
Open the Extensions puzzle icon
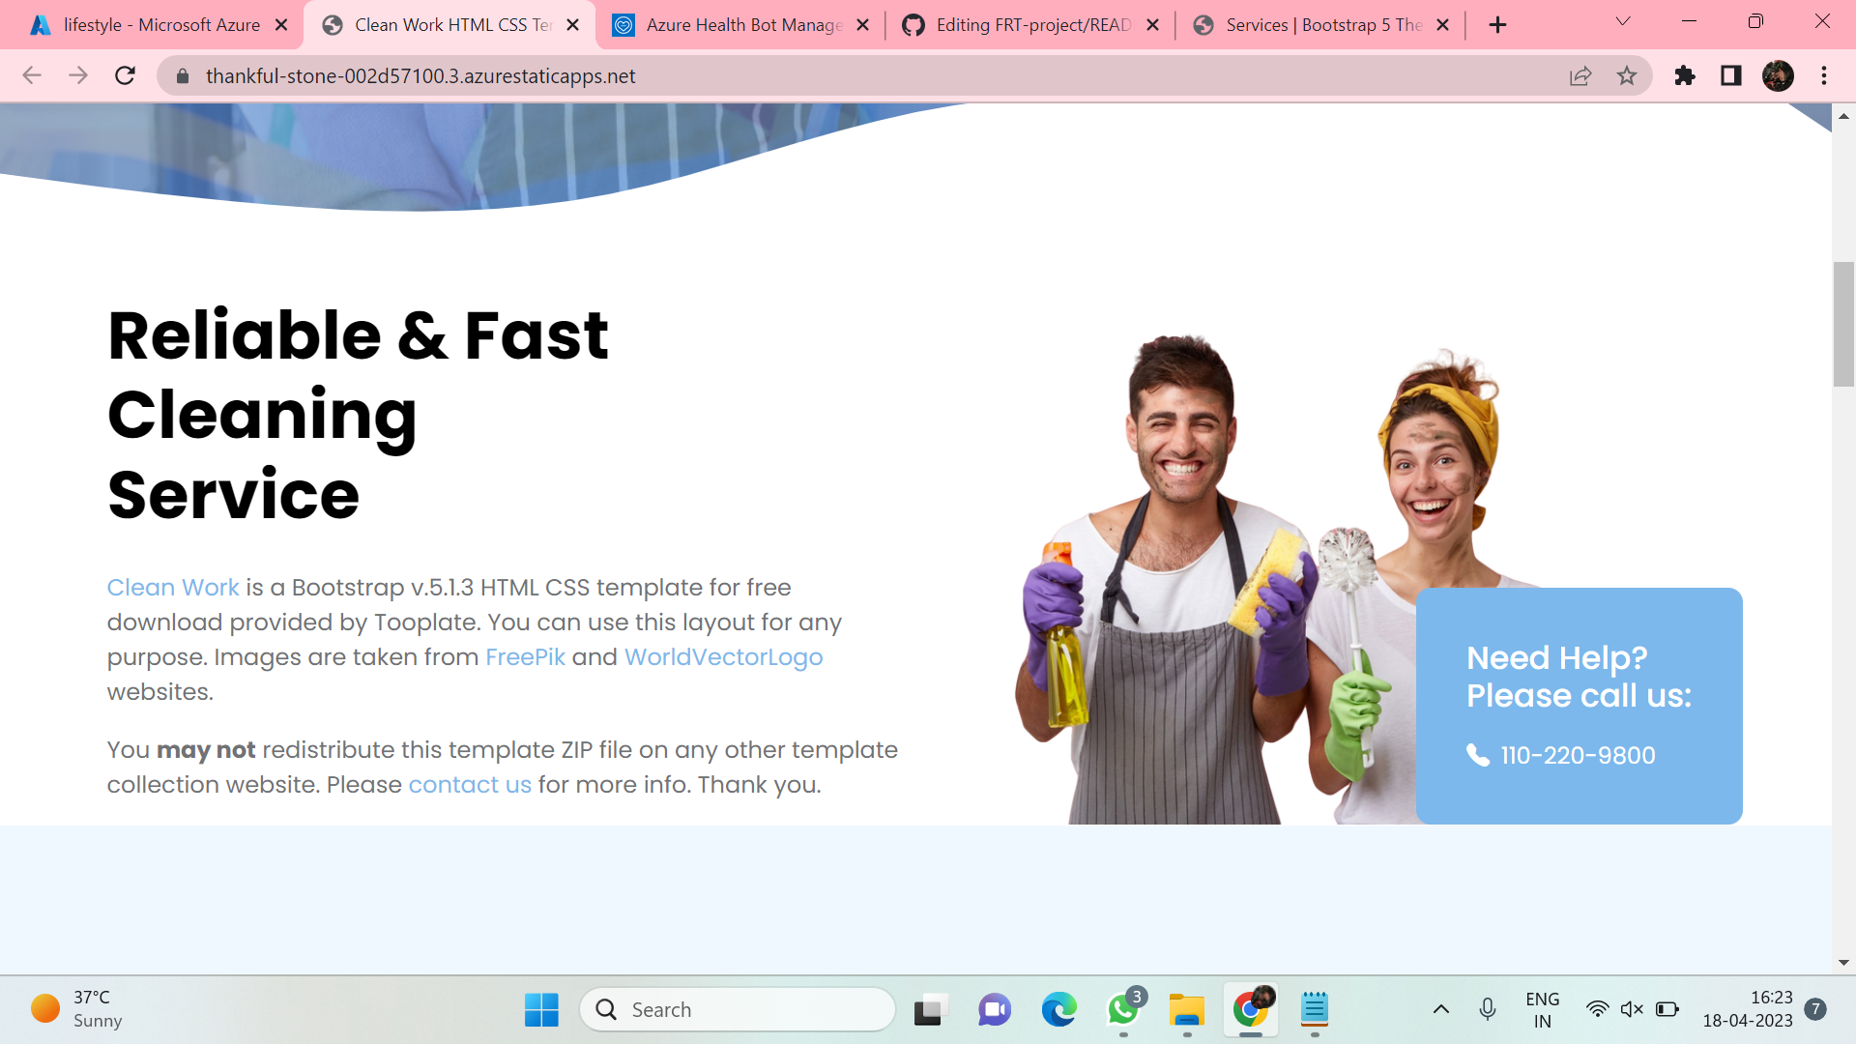tap(1685, 75)
